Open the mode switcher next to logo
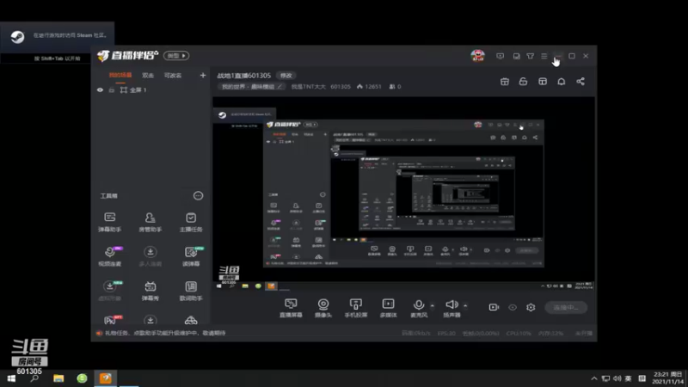The width and height of the screenshot is (688, 387). (176, 56)
